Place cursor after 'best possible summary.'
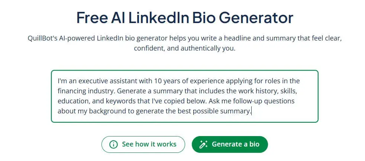 pyautogui.click(x=252, y=111)
